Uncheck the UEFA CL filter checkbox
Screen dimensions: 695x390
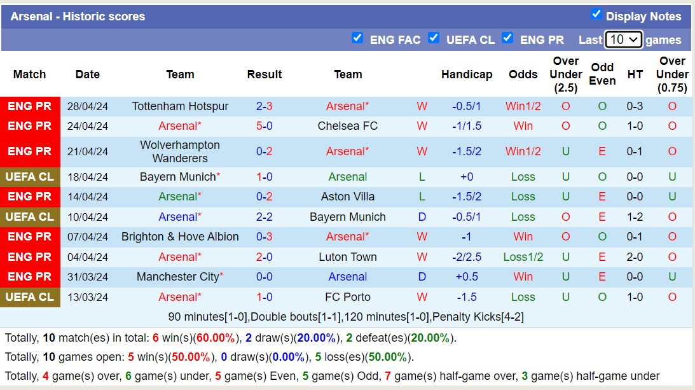(x=434, y=38)
